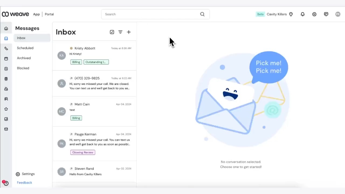Viewport: 345px width, 194px height.
Task: Open the Reviews star sidebar icon
Action: pos(6,109)
